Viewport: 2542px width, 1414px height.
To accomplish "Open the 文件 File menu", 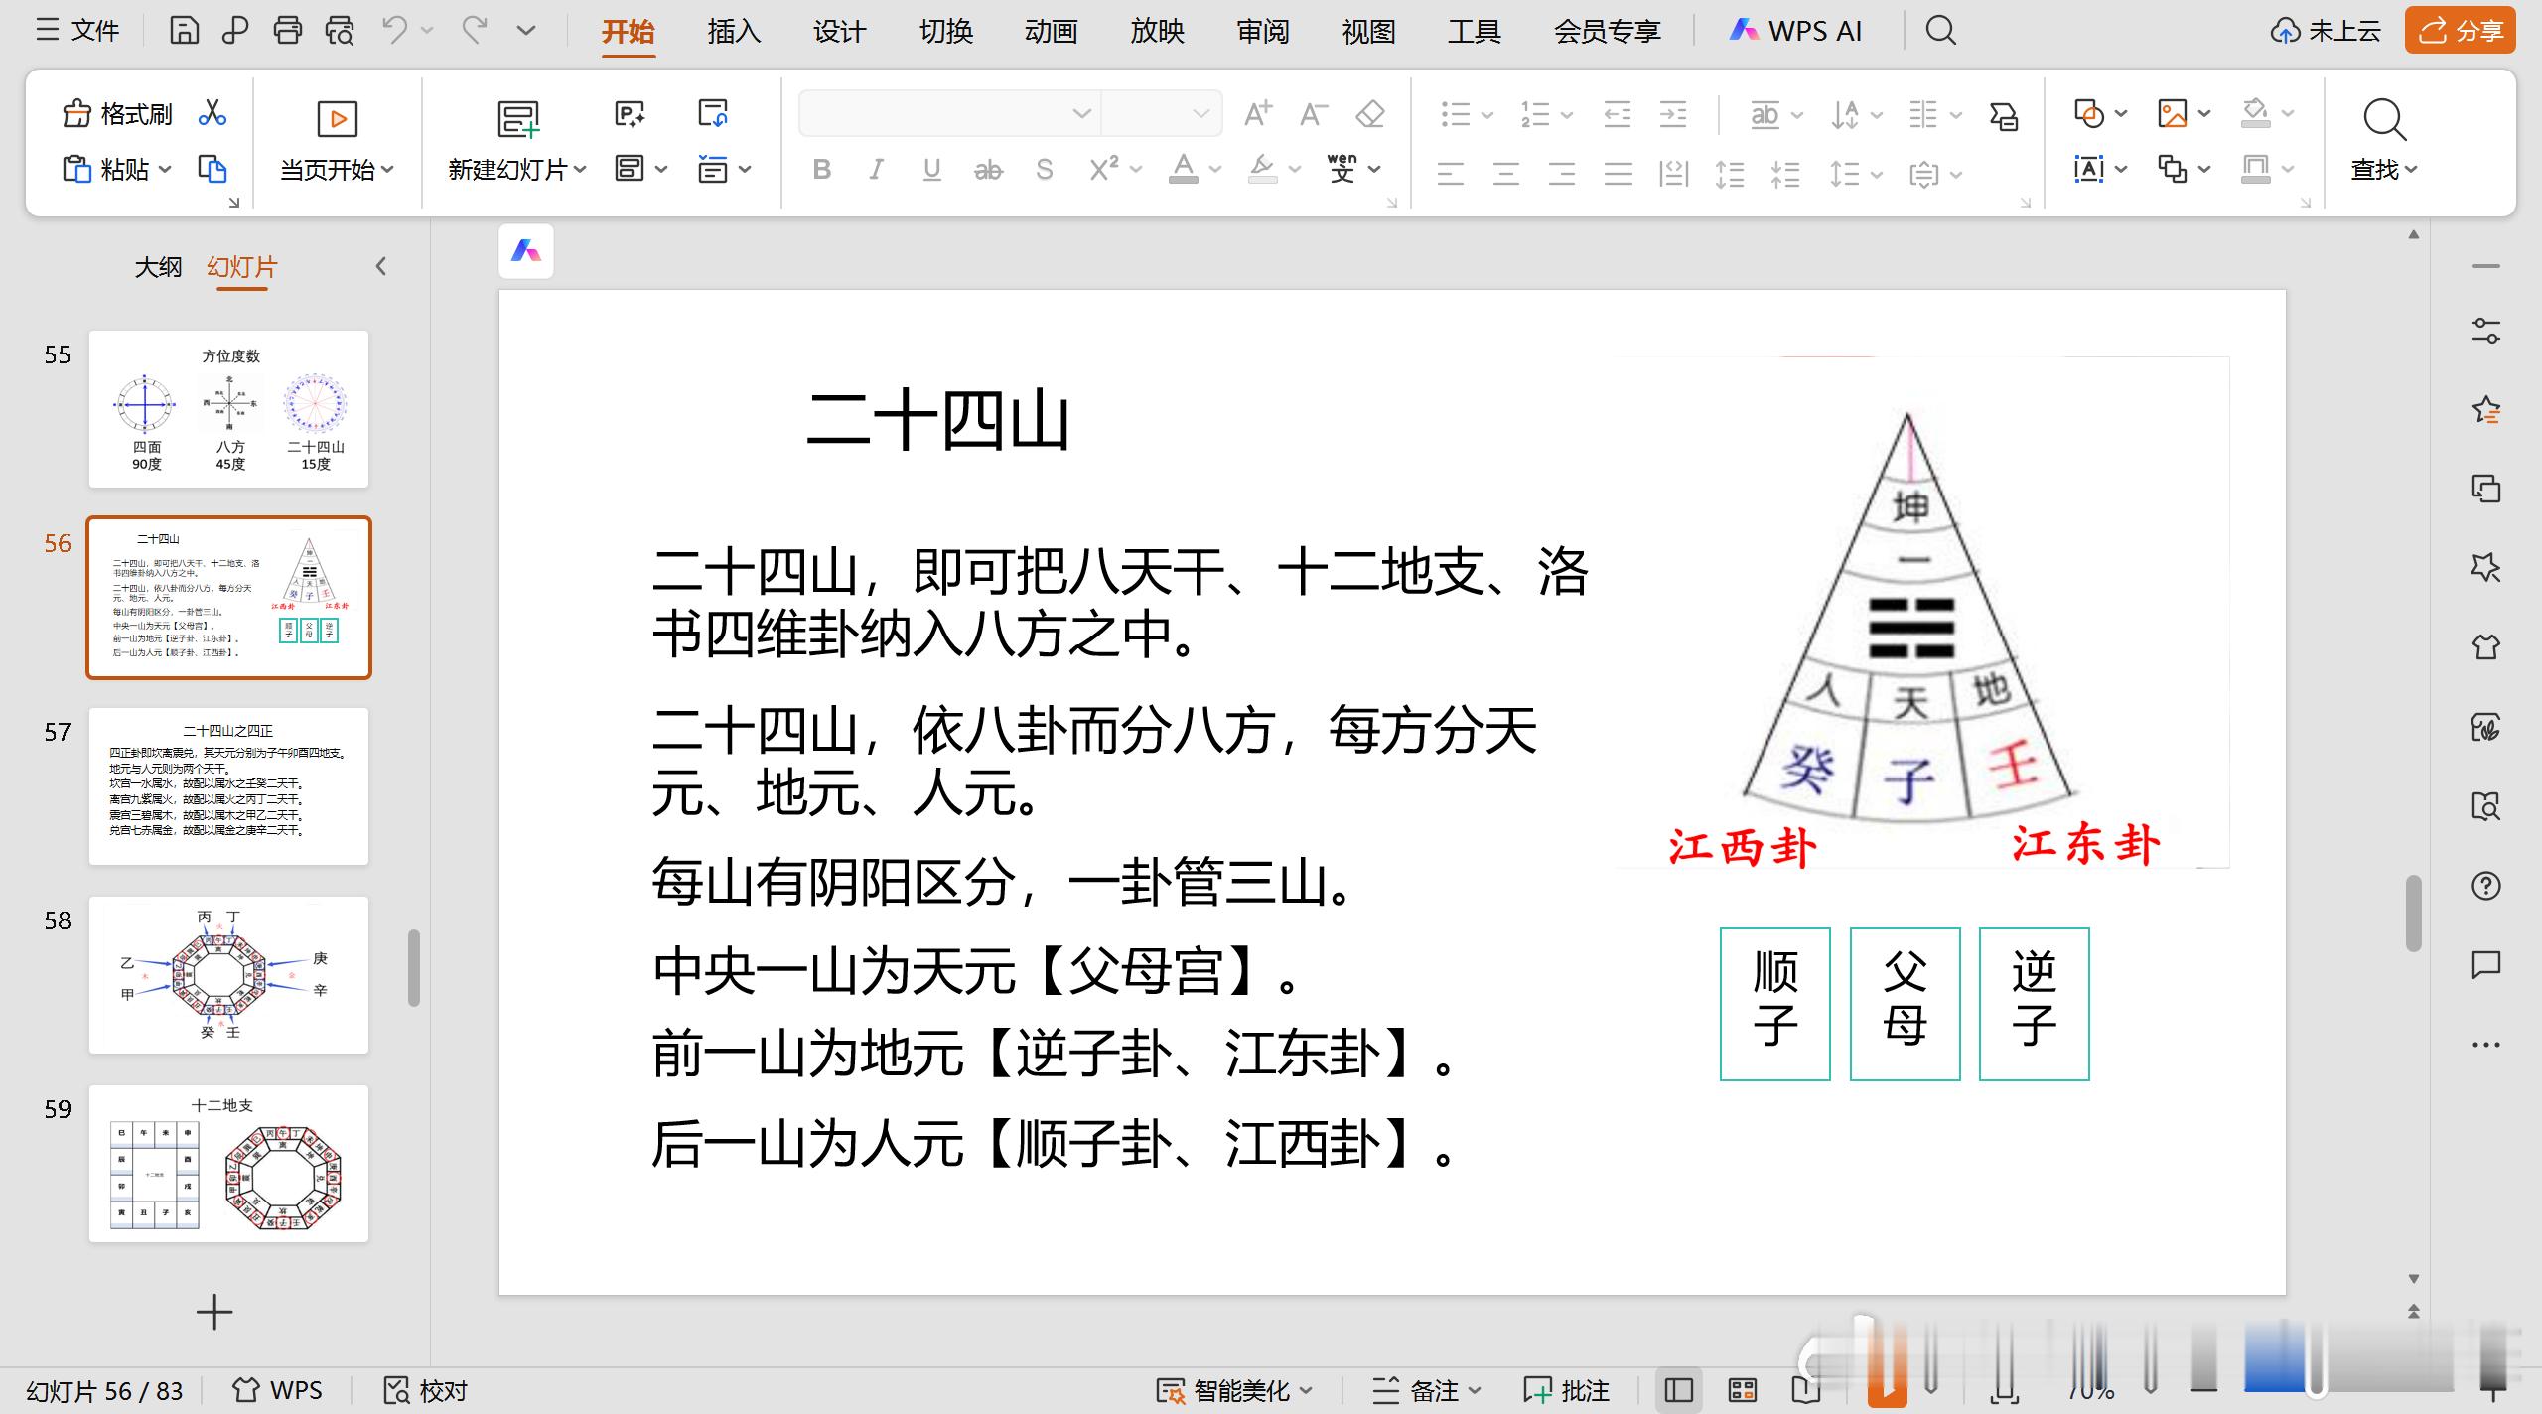I will (x=78, y=31).
